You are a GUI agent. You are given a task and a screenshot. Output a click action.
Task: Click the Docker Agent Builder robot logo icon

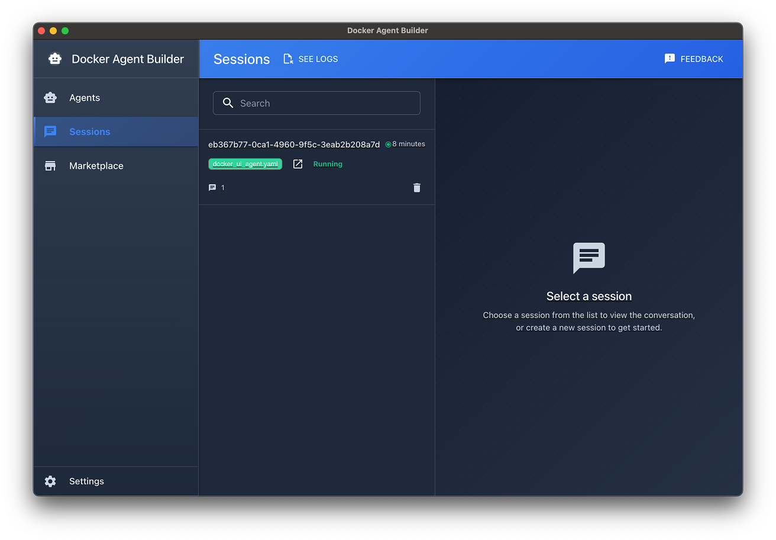pos(54,59)
